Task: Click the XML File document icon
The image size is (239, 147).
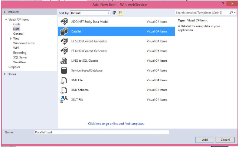Action: click(64, 80)
